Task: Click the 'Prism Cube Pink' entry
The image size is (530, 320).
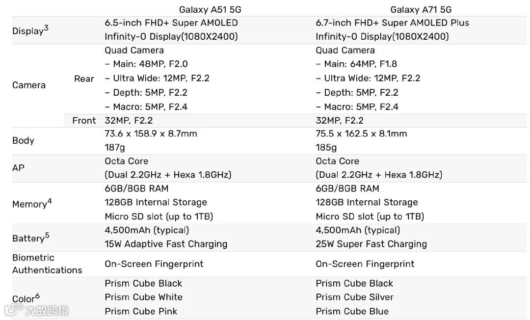Action: [x=141, y=311]
